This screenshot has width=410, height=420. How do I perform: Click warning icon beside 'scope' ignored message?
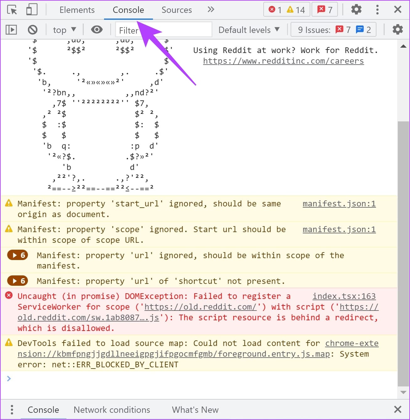click(x=9, y=229)
